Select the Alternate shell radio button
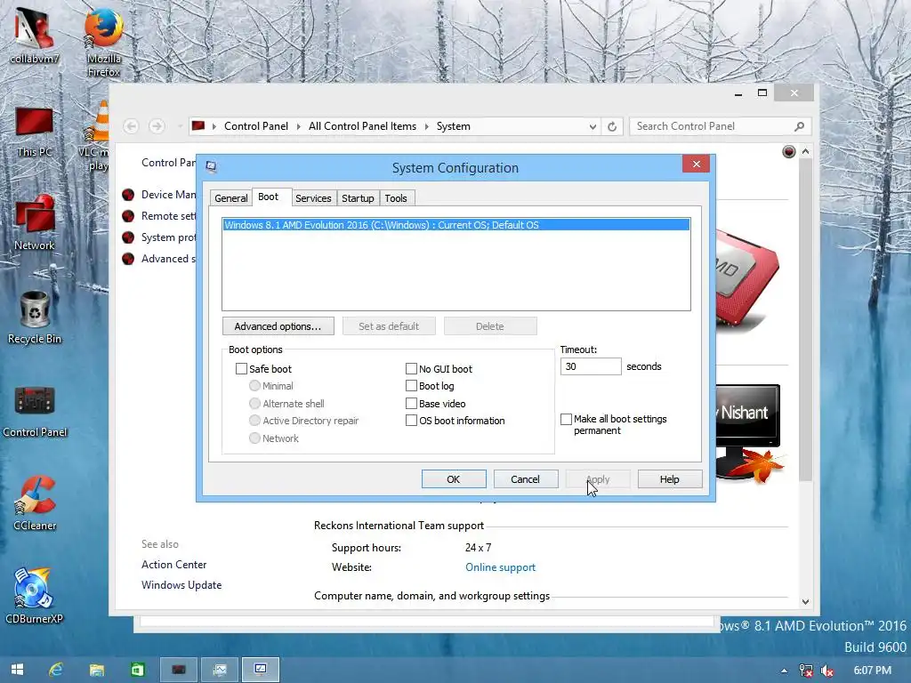The image size is (911, 683). pyautogui.click(x=254, y=403)
